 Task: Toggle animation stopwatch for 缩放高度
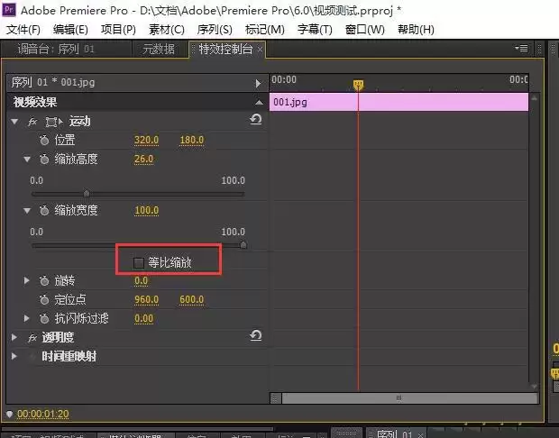pos(44,159)
